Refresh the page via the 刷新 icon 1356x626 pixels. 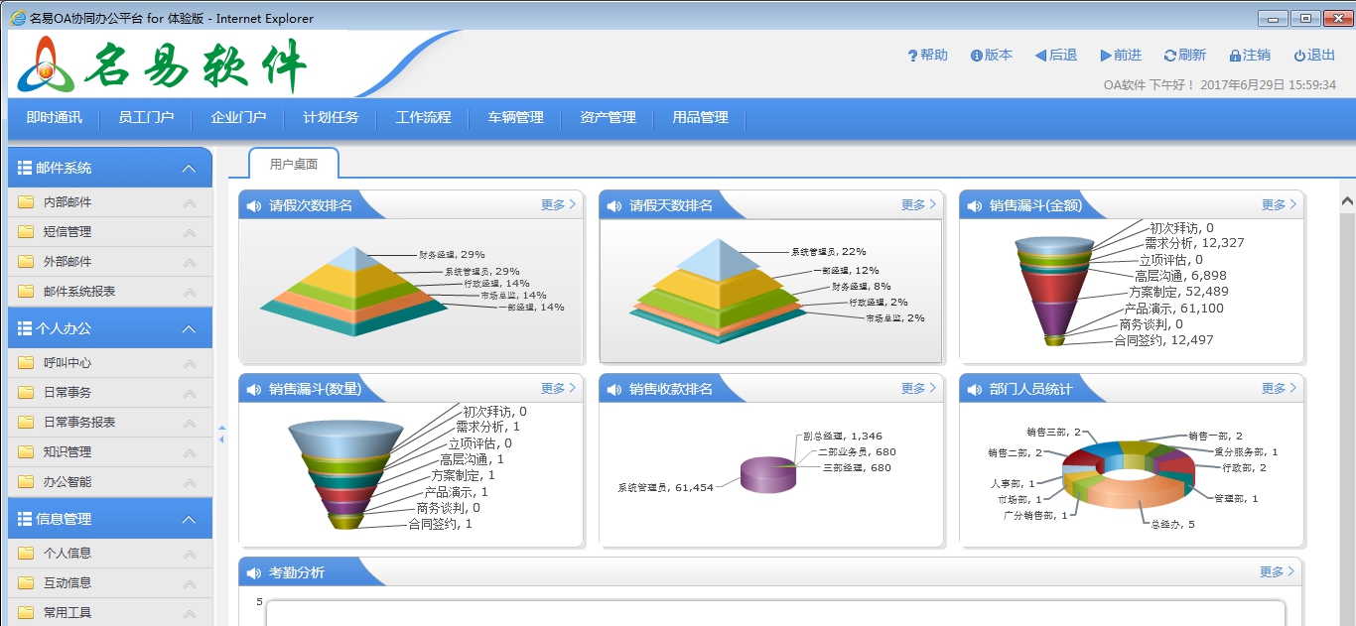pyautogui.click(x=1169, y=56)
